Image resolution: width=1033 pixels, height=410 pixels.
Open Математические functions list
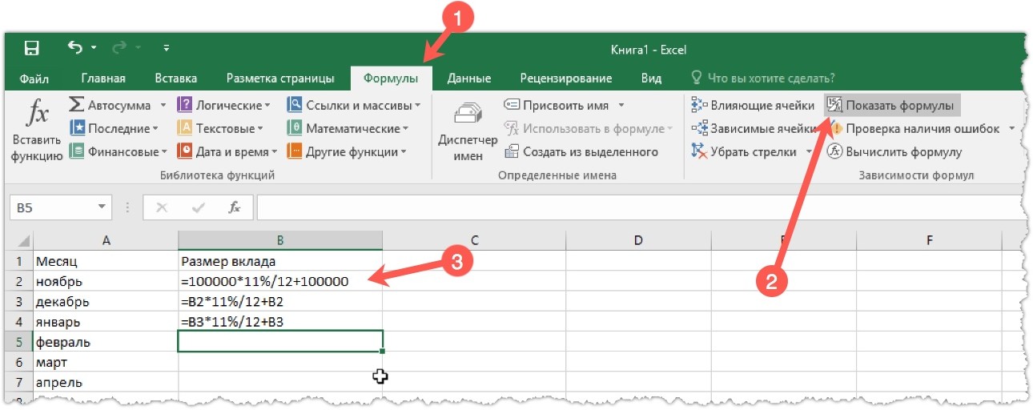pos(348,128)
